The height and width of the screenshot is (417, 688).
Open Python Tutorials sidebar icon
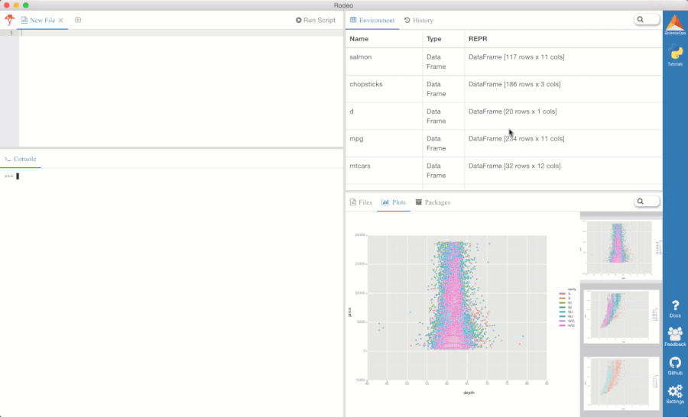675,56
